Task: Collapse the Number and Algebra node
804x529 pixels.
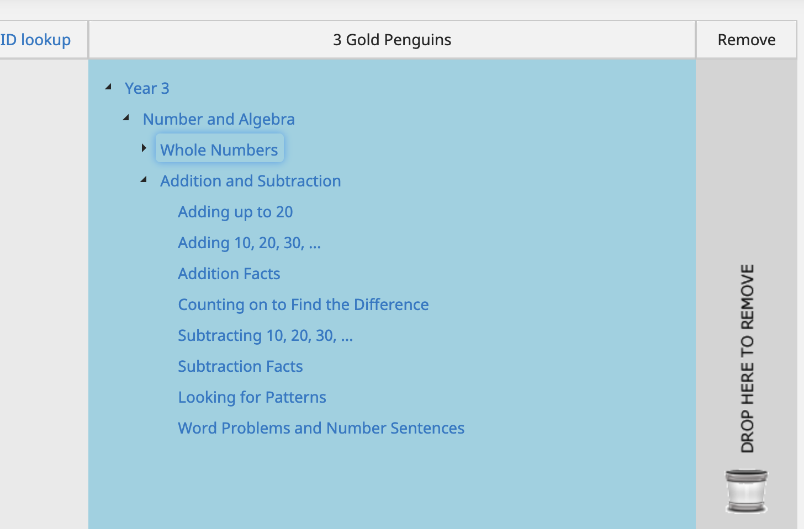Action: click(x=126, y=117)
